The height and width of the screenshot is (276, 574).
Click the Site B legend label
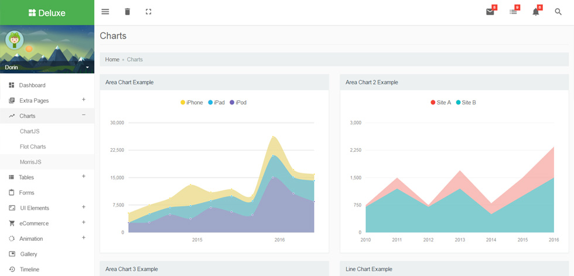[x=469, y=103]
